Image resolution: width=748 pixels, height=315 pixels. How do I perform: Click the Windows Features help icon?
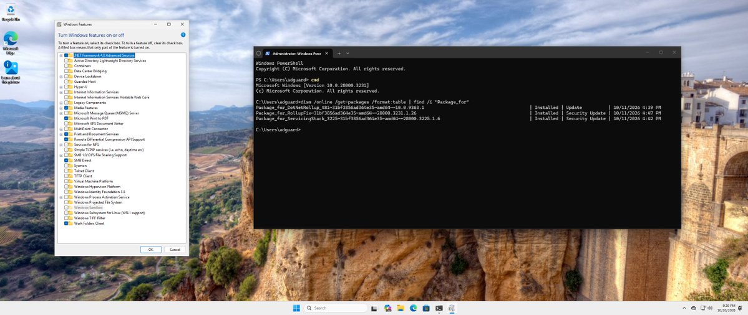[183, 35]
